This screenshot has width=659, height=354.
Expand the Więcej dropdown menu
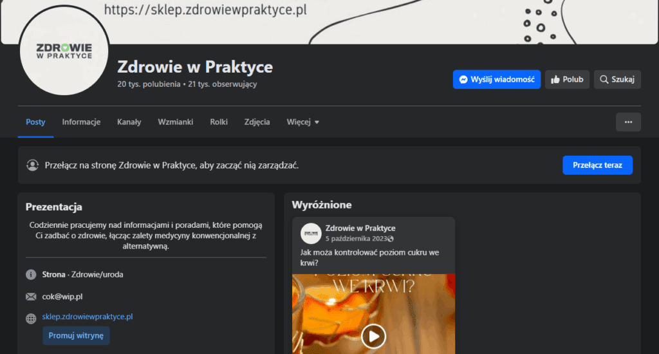click(x=302, y=122)
